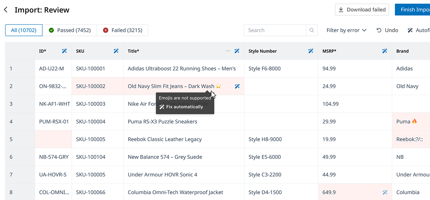Click the Finish Import button

[x=412, y=10]
